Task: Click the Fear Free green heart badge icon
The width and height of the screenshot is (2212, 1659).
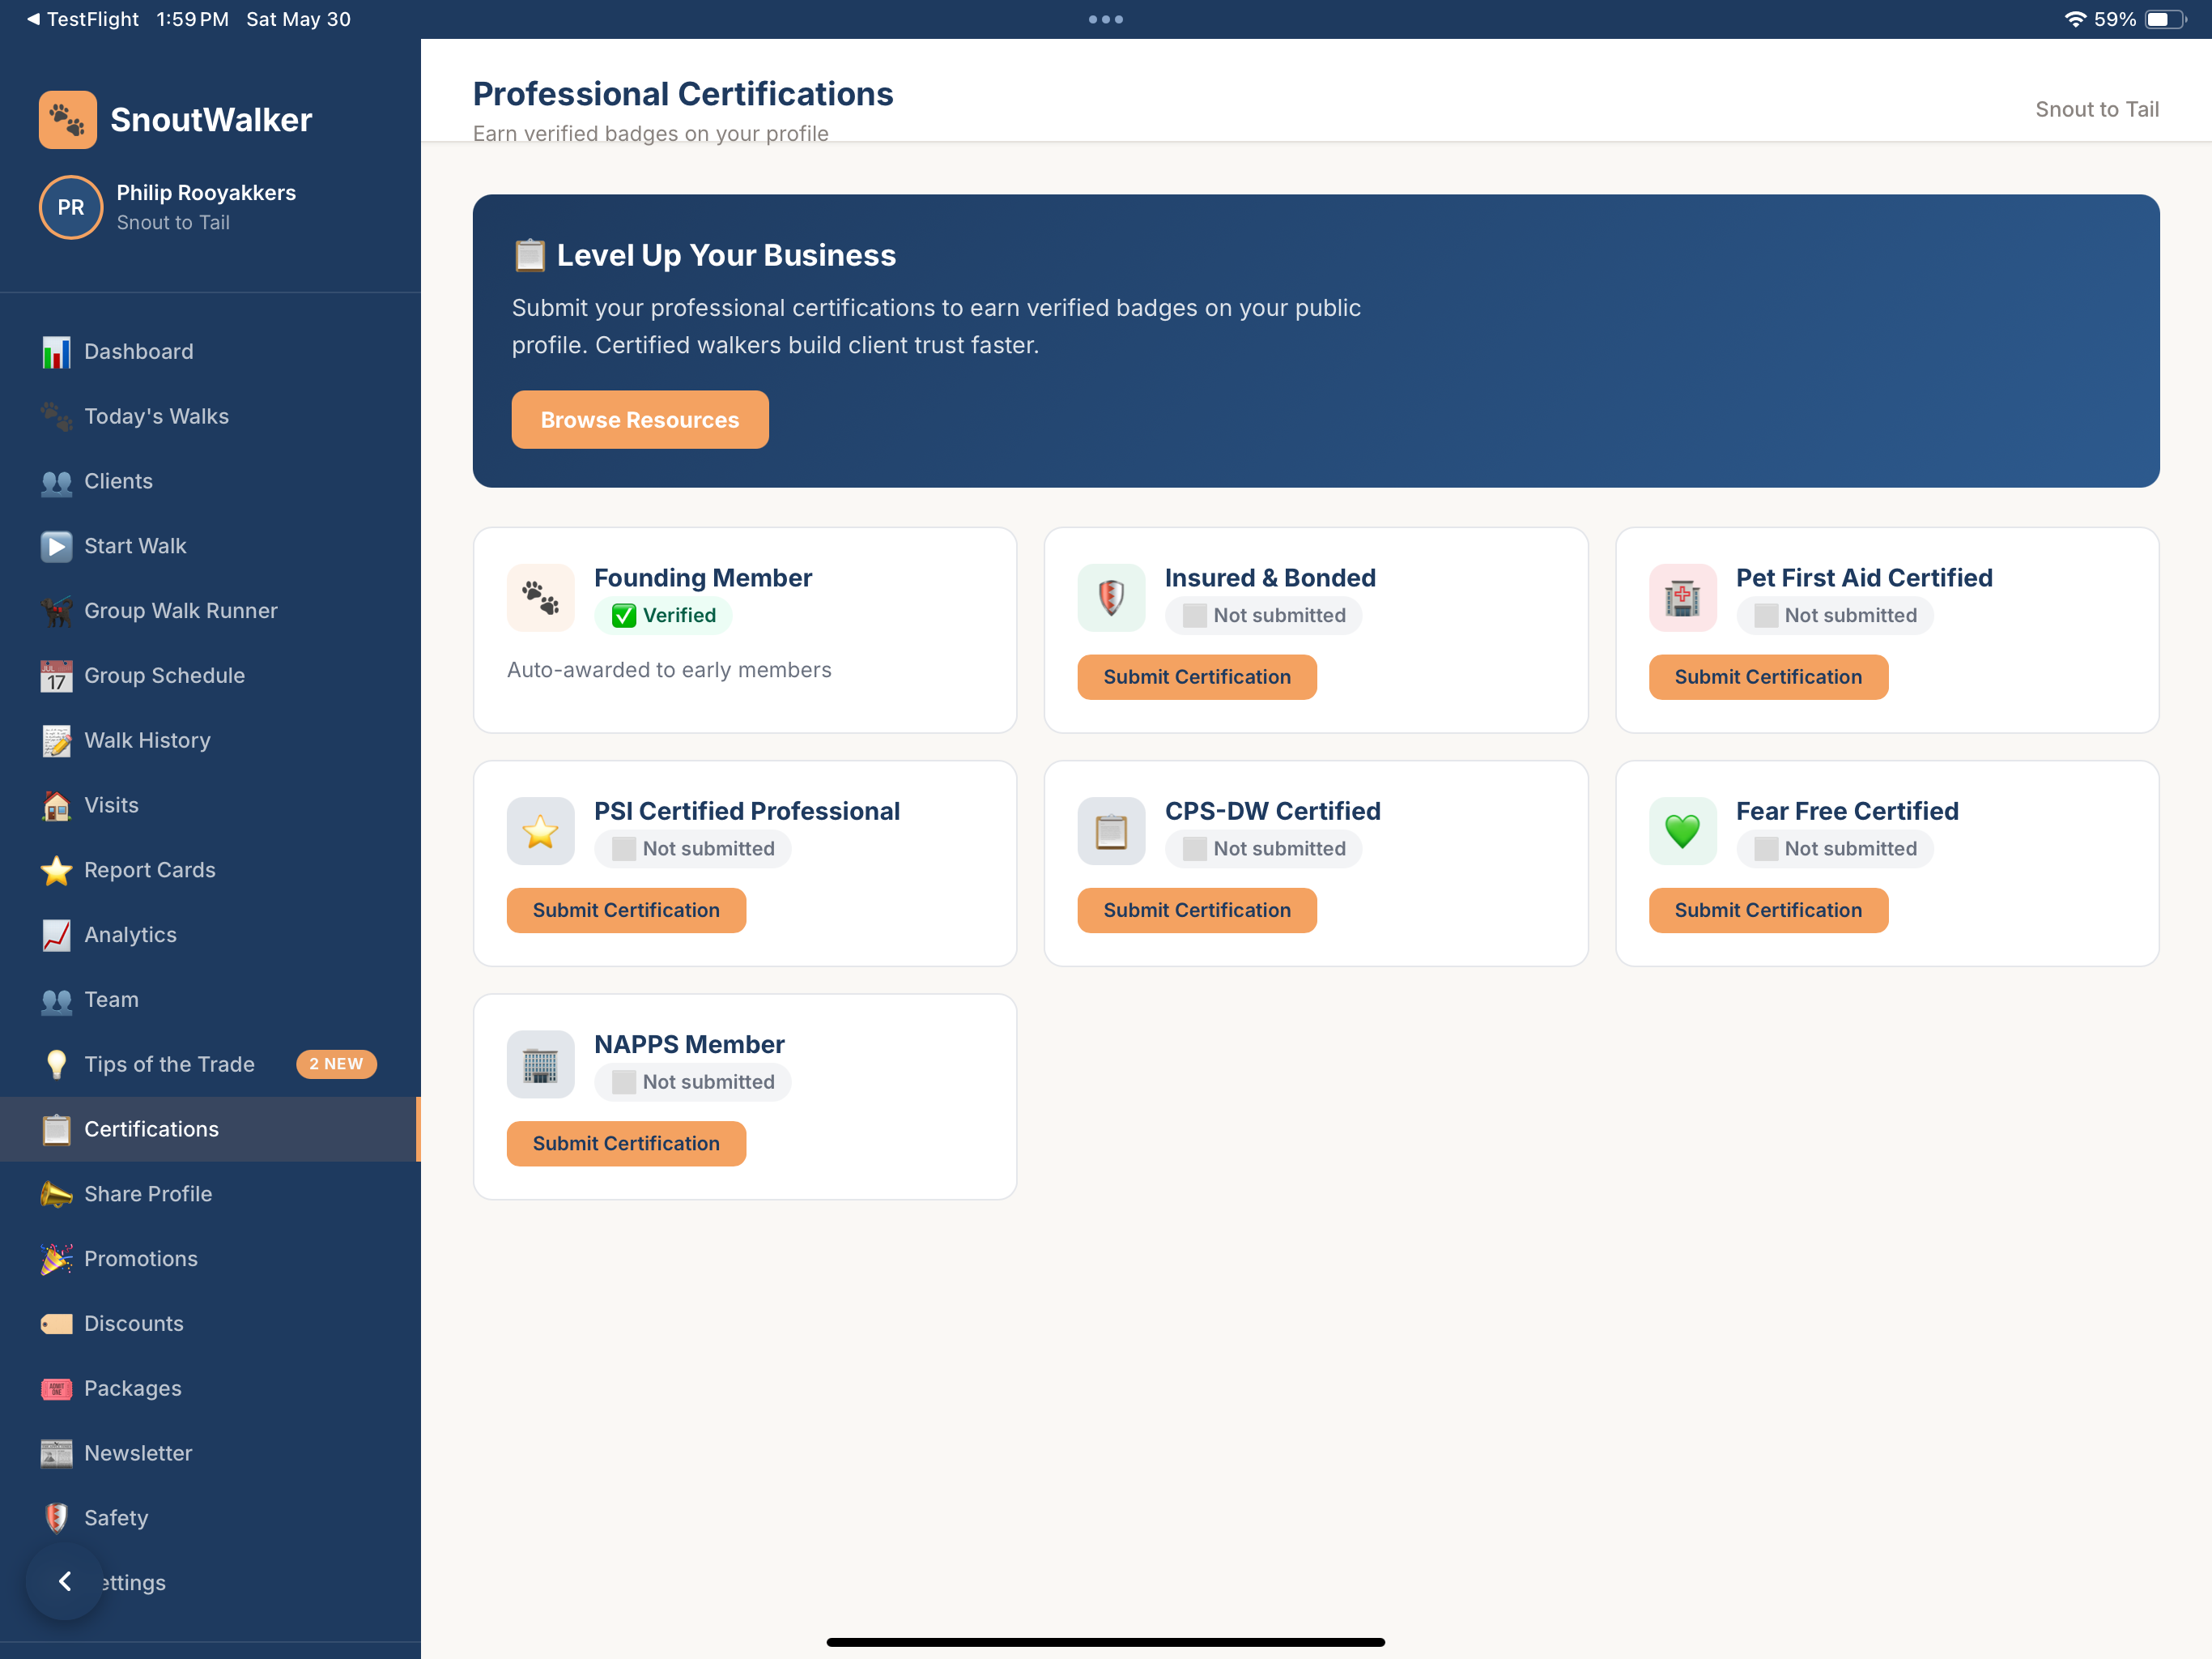Action: 1682,830
